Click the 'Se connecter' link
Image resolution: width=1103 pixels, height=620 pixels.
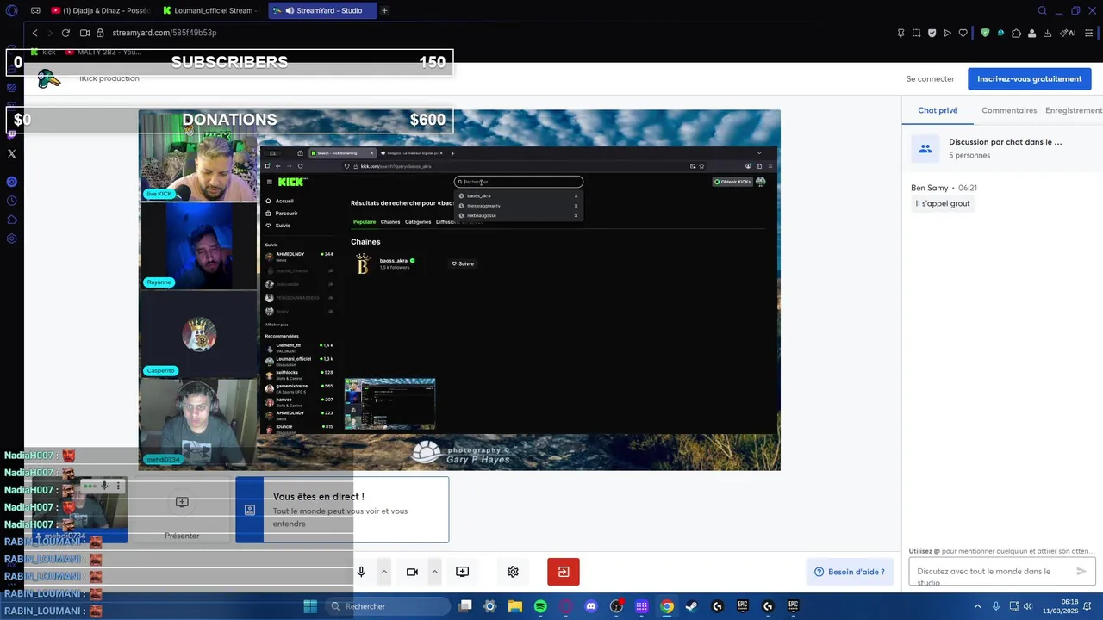pyautogui.click(x=930, y=78)
